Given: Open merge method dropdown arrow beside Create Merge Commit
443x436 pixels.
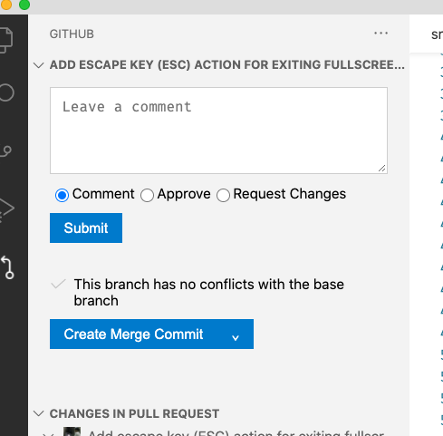Looking at the screenshot, I should 236,337.
